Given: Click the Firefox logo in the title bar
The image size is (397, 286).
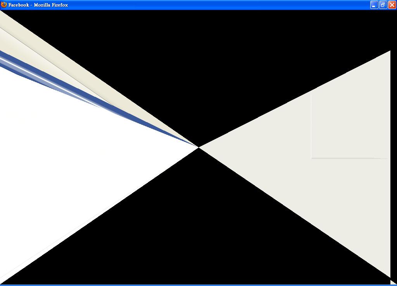Looking at the screenshot, I should tap(4, 5).
